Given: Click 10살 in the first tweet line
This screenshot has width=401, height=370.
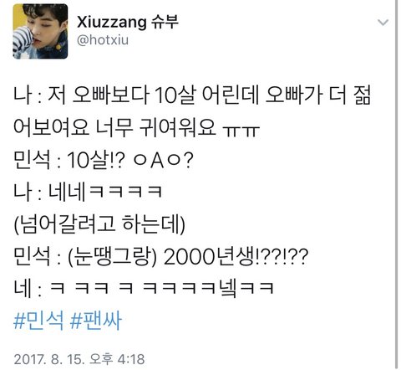Looking at the screenshot, I should point(175,95).
